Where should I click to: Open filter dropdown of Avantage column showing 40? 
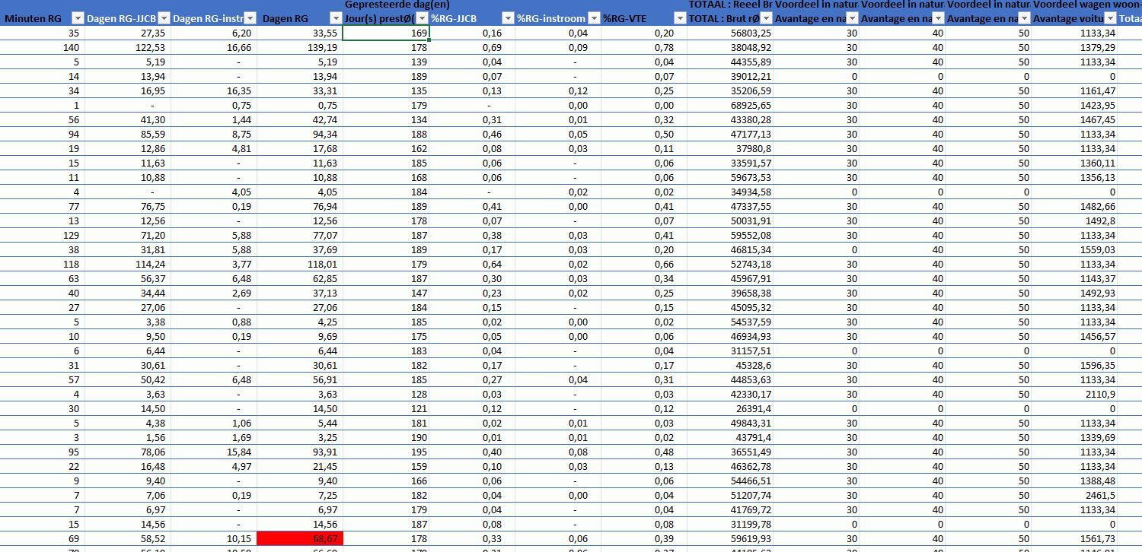939,18
